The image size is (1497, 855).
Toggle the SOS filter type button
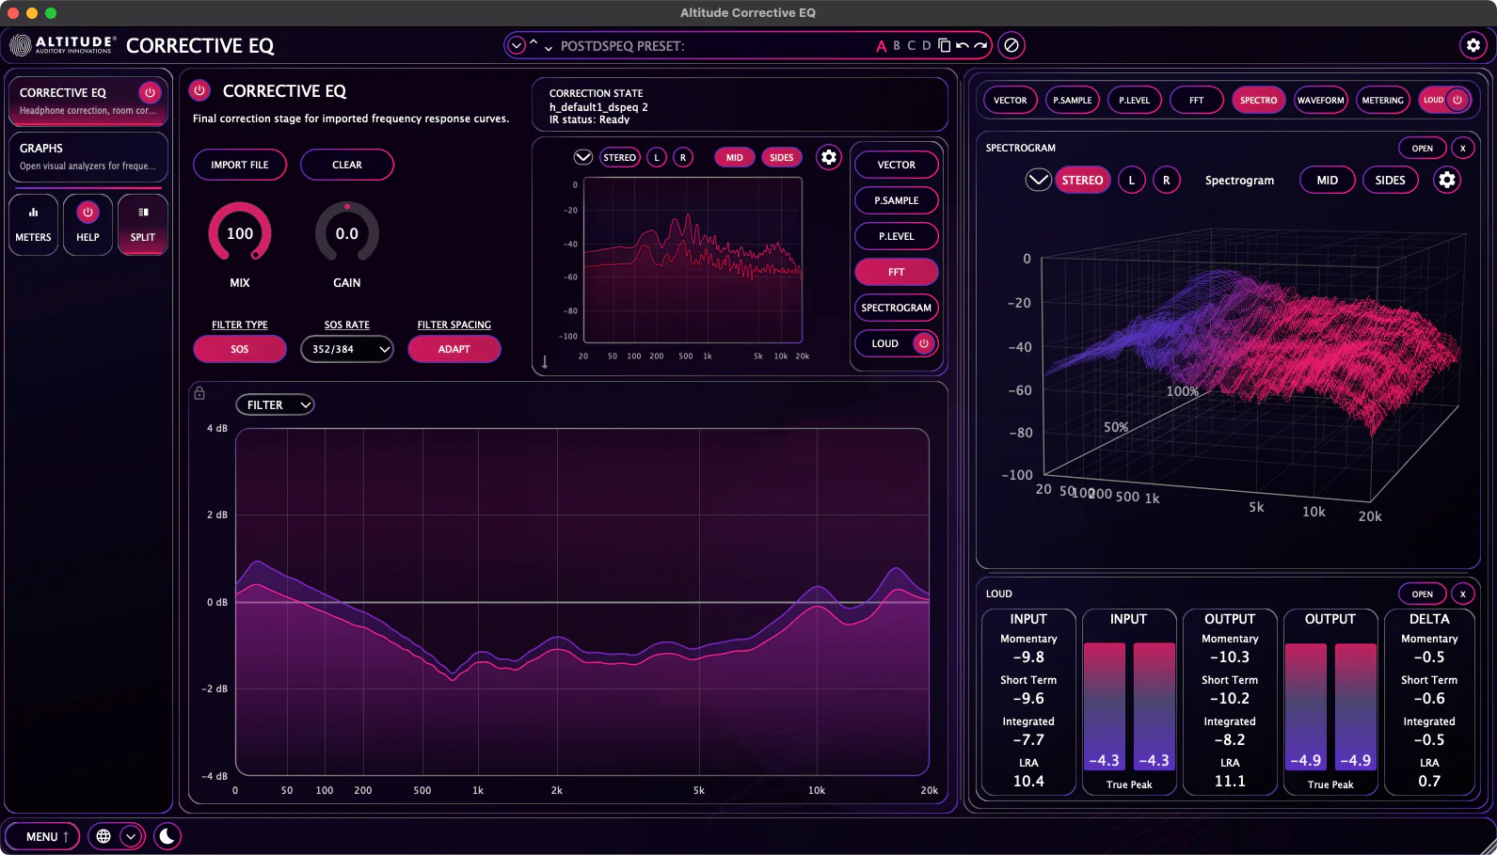[x=240, y=349]
